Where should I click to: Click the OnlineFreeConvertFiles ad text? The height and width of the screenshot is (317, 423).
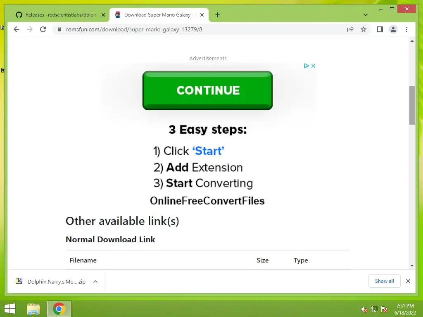coord(207,201)
